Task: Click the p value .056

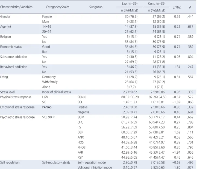Action: [190, 153]
